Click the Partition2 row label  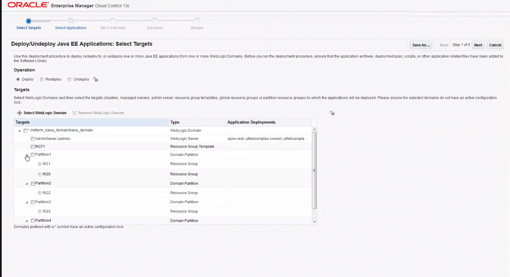coord(43,183)
